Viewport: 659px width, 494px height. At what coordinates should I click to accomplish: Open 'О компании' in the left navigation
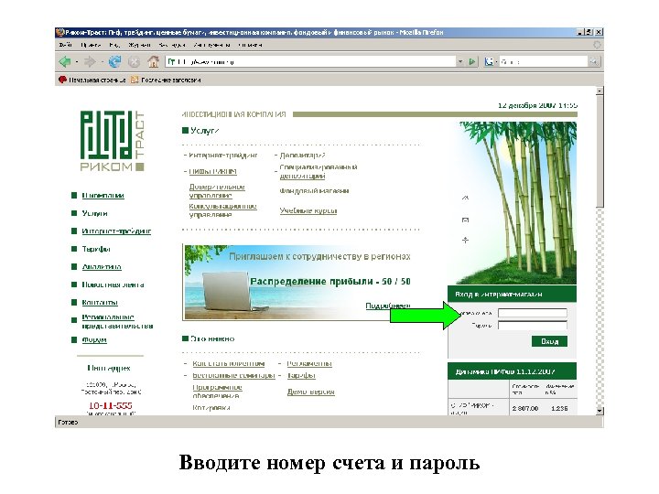click(x=103, y=196)
